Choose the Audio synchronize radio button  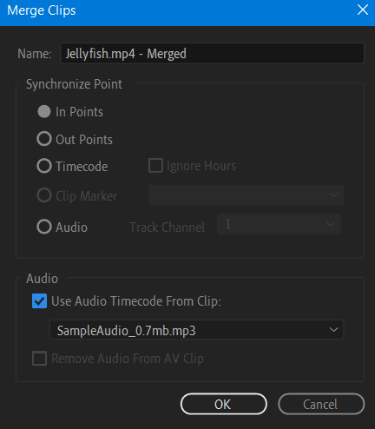pos(44,227)
